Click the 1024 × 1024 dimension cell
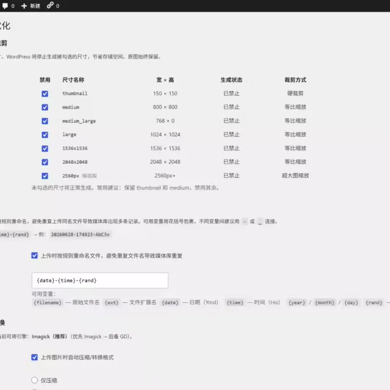 (165, 135)
